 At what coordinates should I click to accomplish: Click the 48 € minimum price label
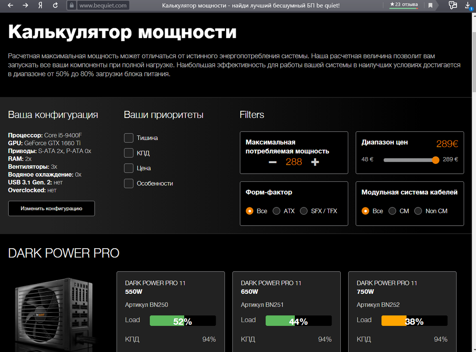point(367,160)
